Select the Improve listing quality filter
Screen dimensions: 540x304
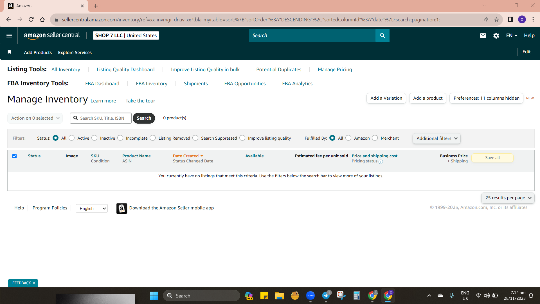pyautogui.click(x=242, y=138)
